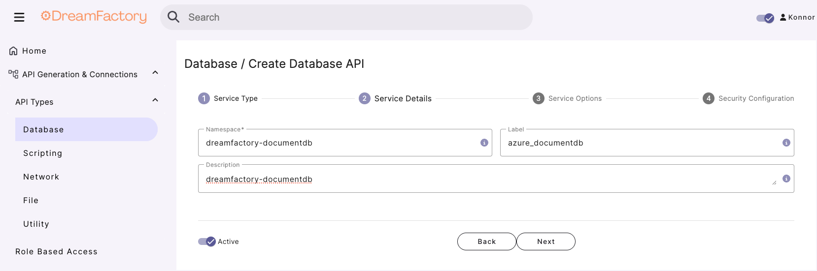Click the Namespace field info icon
The height and width of the screenshot is (271, 817).
pyautogui.click(x=484, y=143)
